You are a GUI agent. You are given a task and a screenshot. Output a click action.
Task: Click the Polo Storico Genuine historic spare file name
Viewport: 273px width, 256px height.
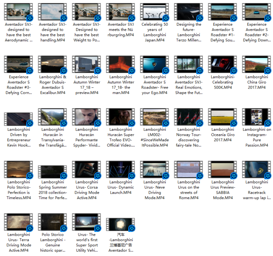point(53,242)
